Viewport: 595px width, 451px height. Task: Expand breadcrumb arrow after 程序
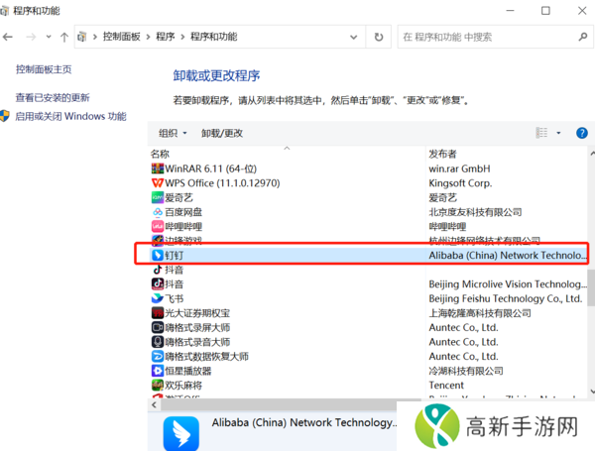182,37
